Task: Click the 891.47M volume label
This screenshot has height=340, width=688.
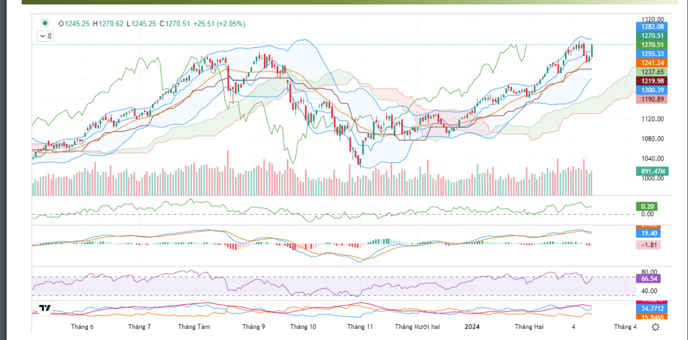Action: [x=652, y=171]
